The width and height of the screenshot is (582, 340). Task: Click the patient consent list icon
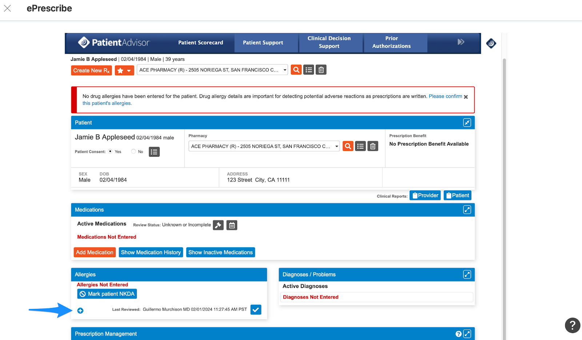[154, 152]
